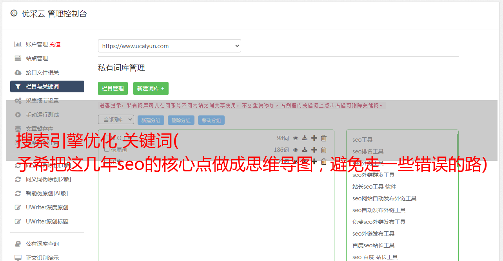Open UWriter原创标题 in the sidebar

coord(47,221)
